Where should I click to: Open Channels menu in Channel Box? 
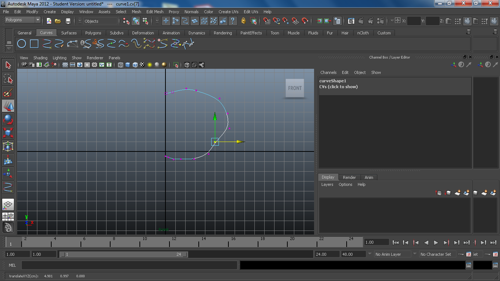[x=328, y=72]
